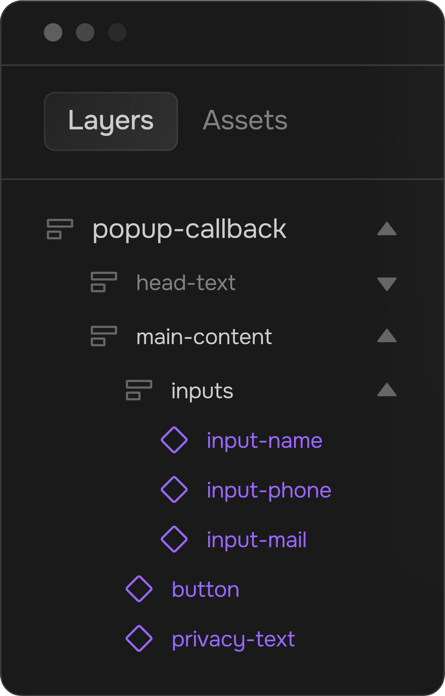Switch to the Layers tab
The image size is (445, 696).
pyautogui.click(x=111, y=121)
